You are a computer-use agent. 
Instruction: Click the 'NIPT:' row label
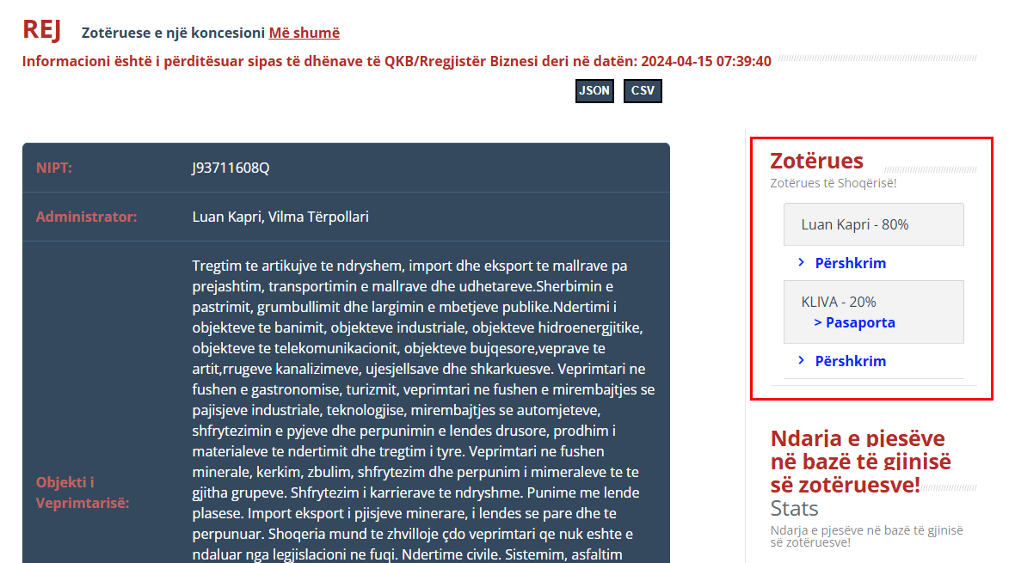tap(53, 168)
